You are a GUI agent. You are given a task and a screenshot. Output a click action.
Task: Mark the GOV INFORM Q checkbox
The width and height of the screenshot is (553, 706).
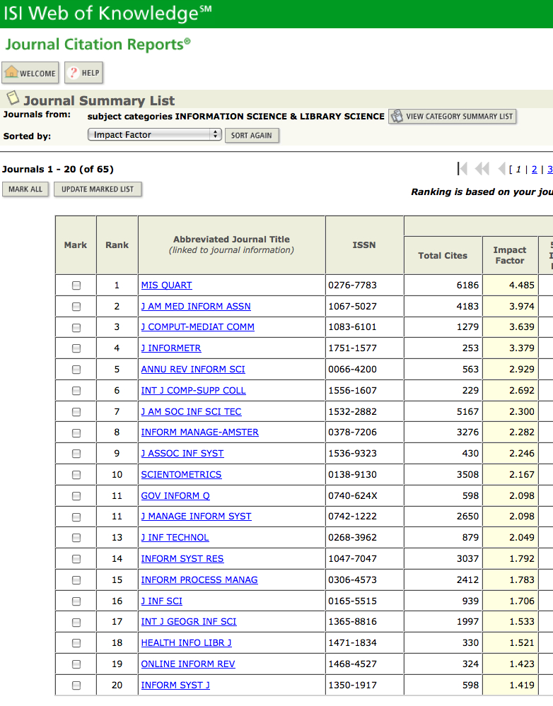[x=76, y=496]
